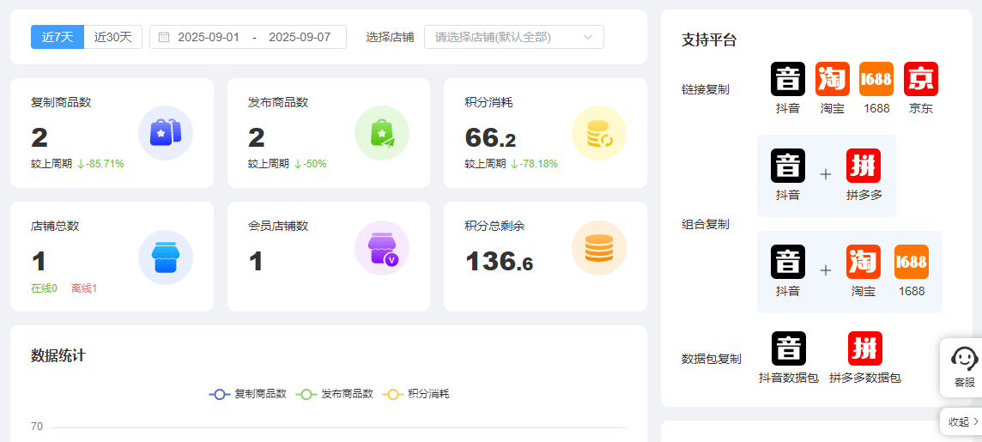Viewport: 982px width, 442px height.
Task: Toggle the 发布商品数 series in chart legend
Action: click(x=335, y=394)
